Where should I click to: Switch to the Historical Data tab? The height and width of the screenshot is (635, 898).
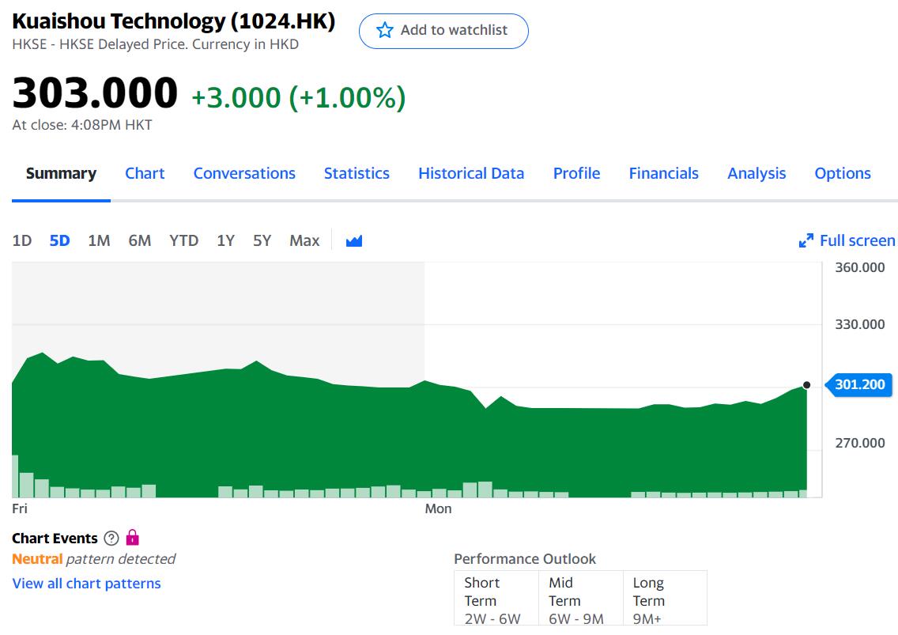point(471,173)
